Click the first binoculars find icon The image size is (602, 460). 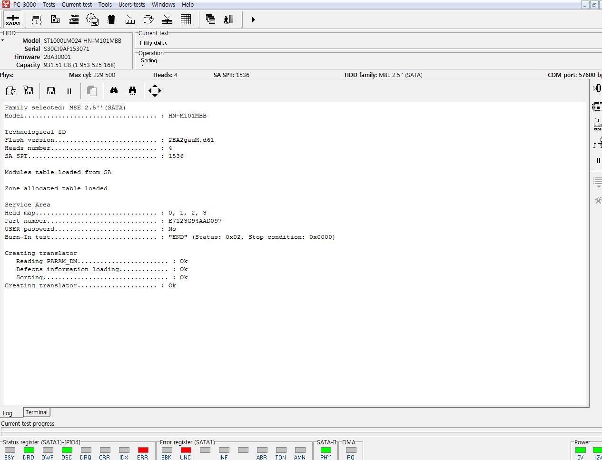pos(114,90)
